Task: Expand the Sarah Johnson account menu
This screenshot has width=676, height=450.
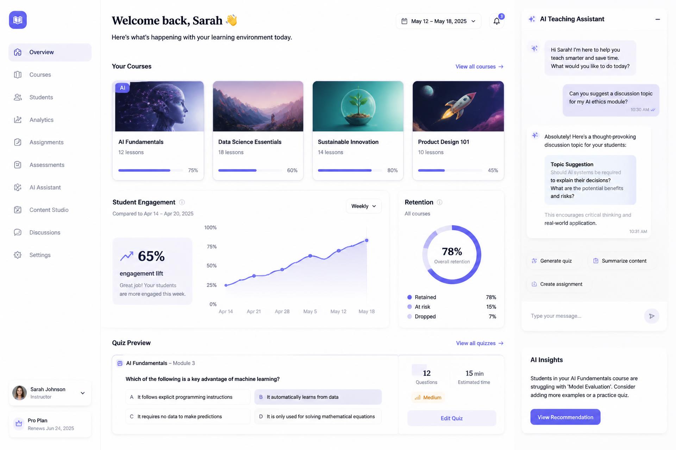Action: (x=83, y=393)
